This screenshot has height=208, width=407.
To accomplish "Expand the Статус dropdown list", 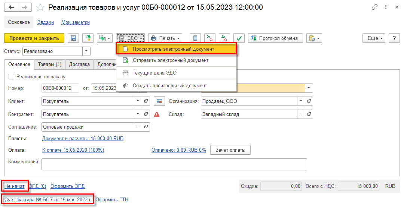I will click(x=86, y=51).
